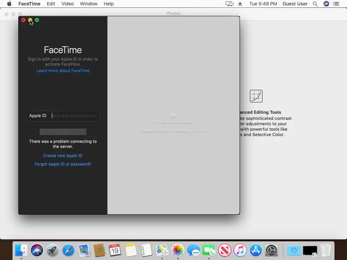347x260 pixels.
Task: Click FaceTime icon in the dock
Action: coord(209,250)
